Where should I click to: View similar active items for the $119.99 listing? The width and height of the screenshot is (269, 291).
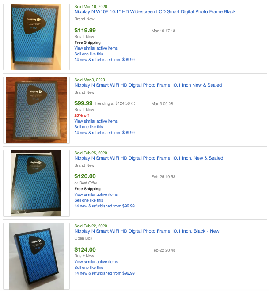tap(96, 48)
